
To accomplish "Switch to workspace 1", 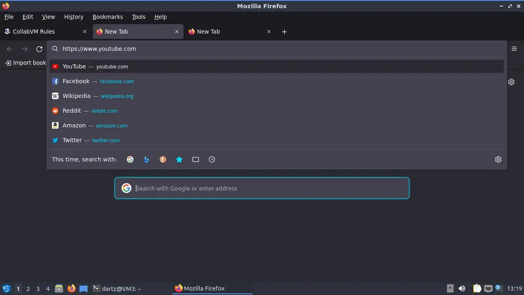I will pyautogui.click(x=18, y=288).
